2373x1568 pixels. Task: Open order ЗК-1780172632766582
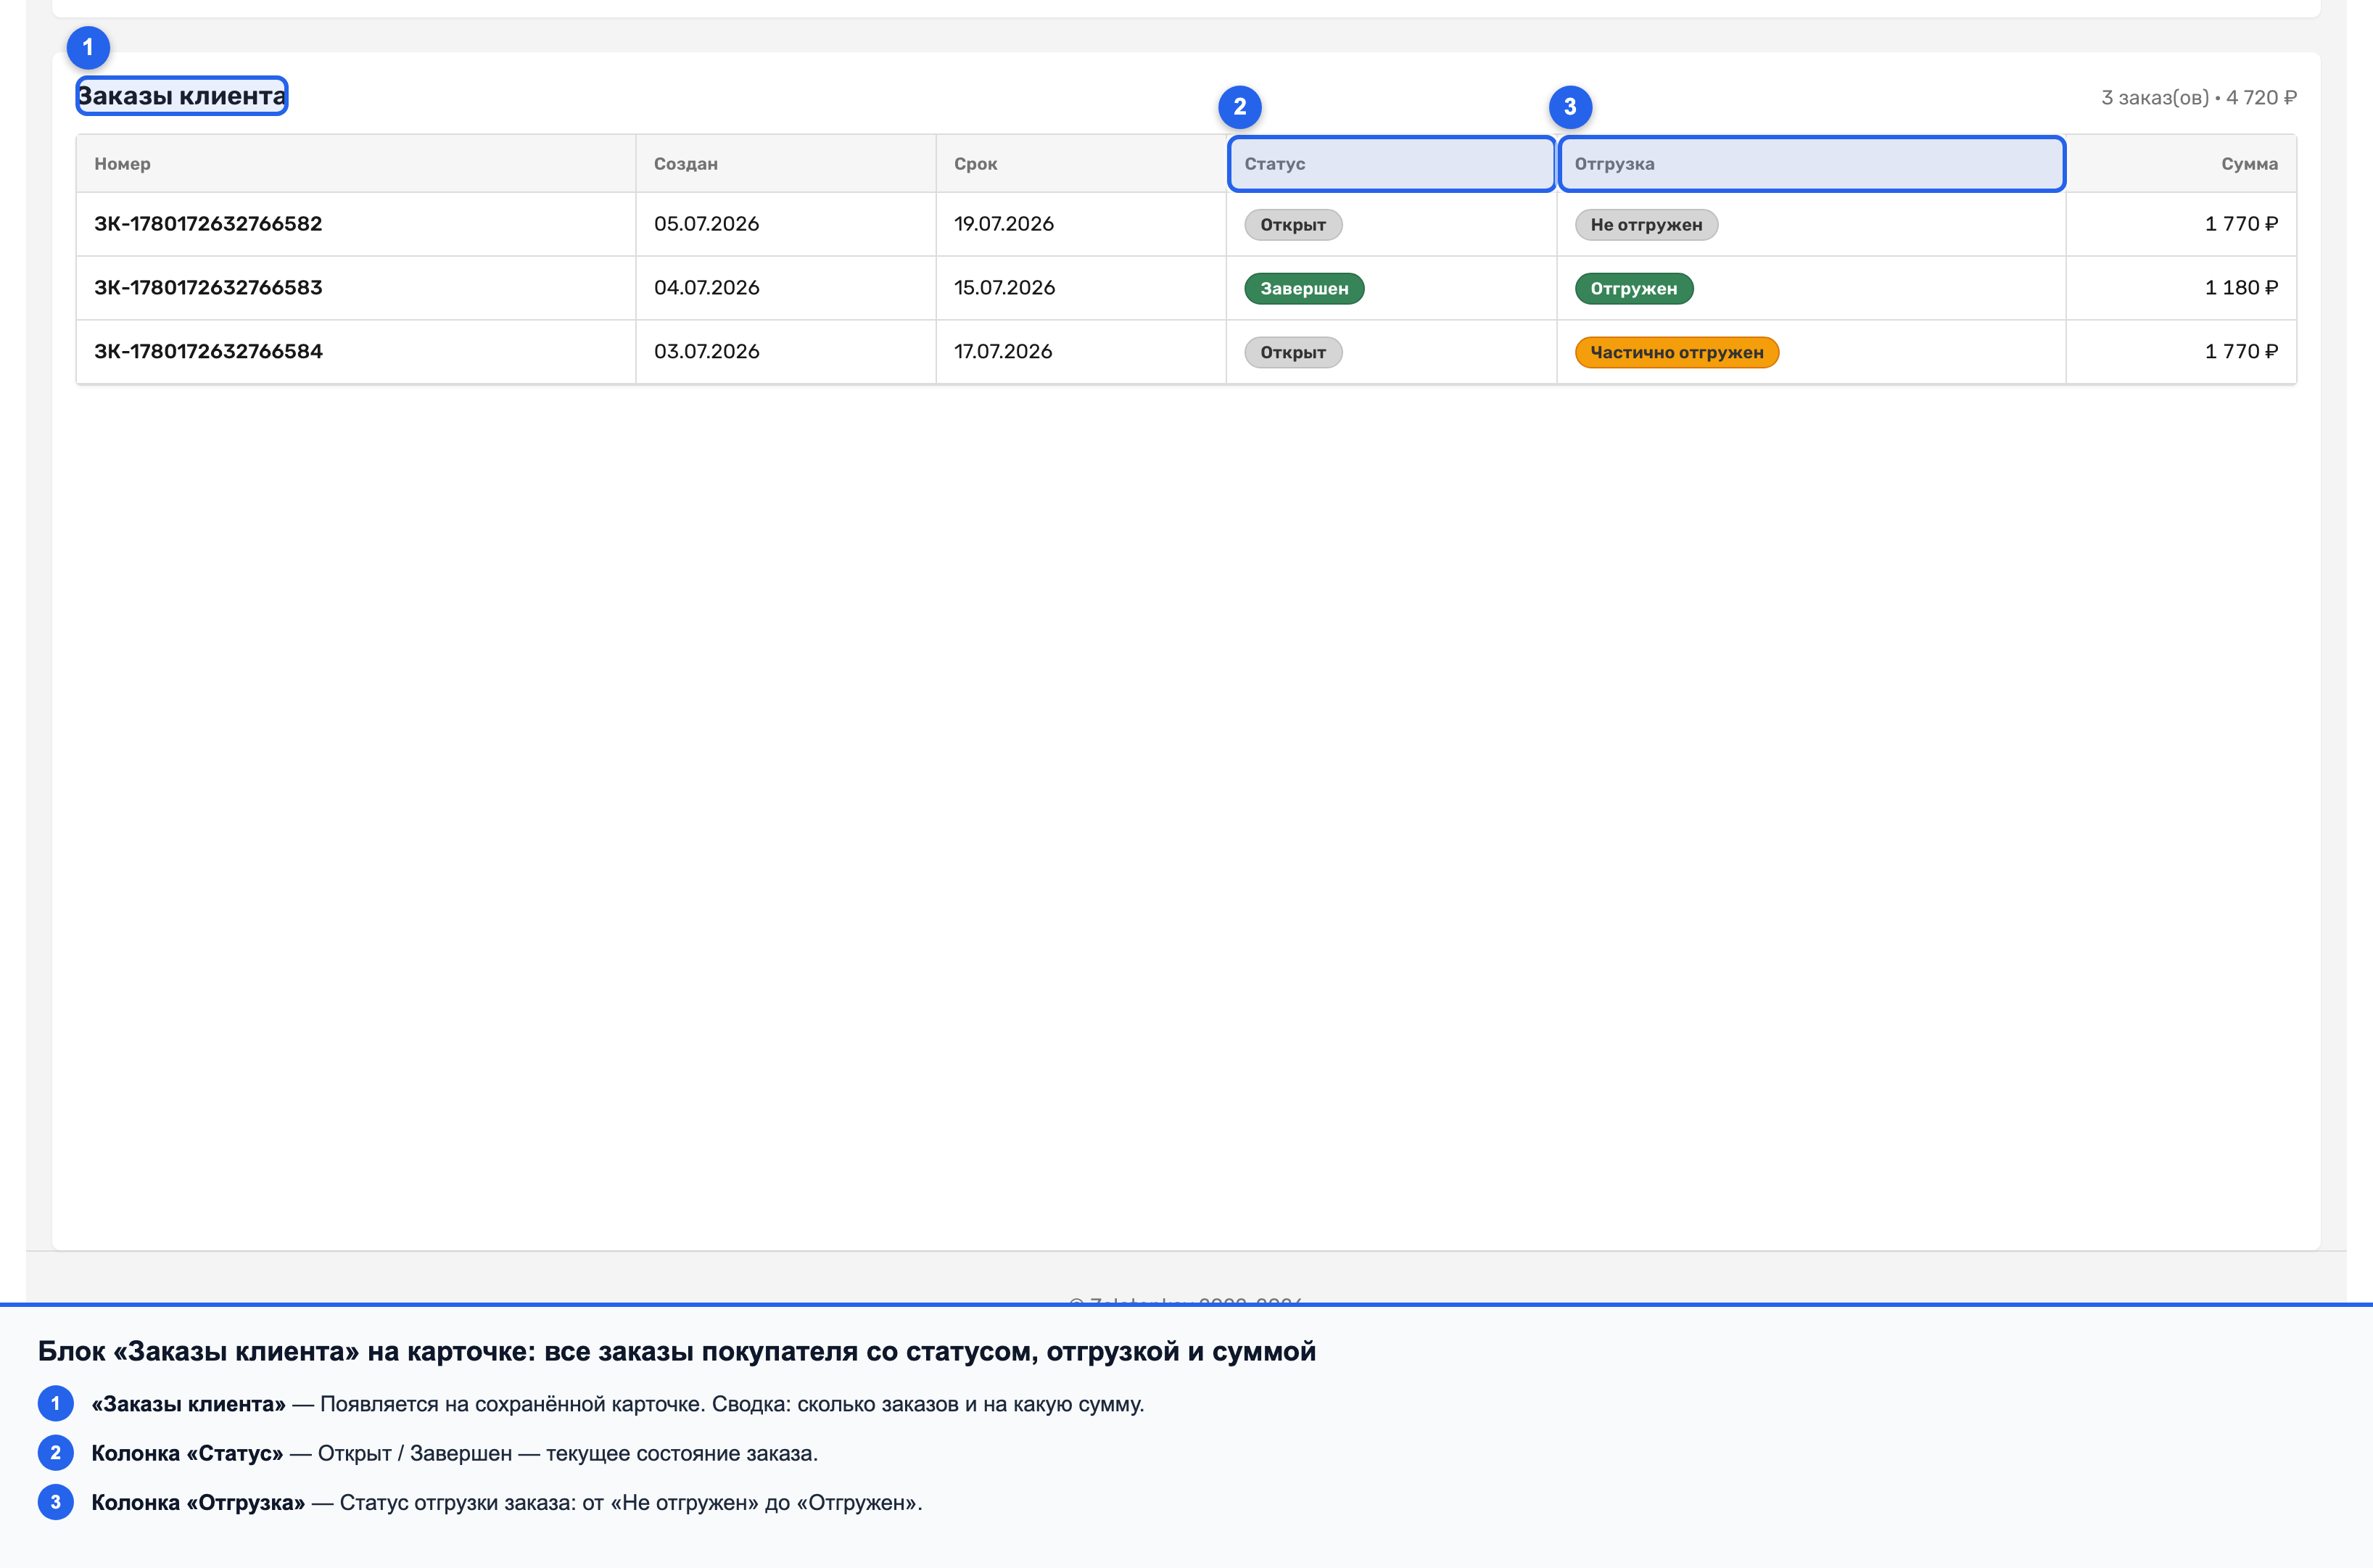pyautogui.click(x=208, y=224)
